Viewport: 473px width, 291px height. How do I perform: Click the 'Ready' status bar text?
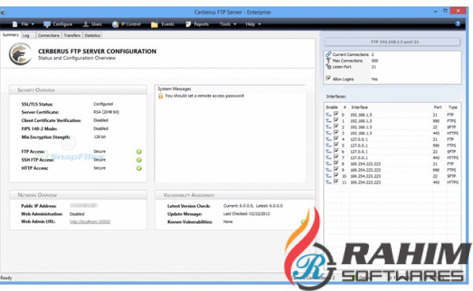pos(6,278)
